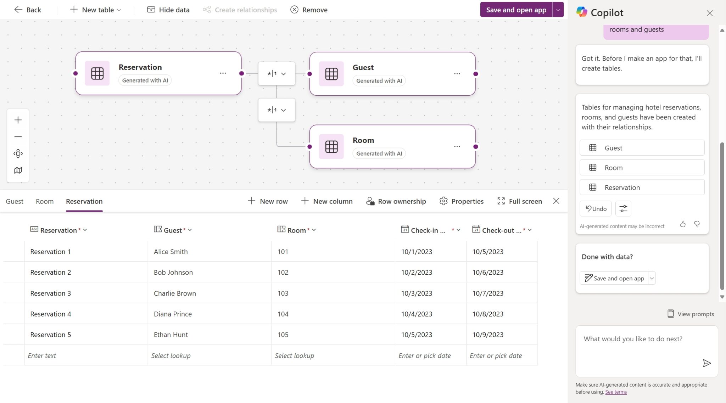
Task: Switch to the Room tab
Action: (44, 201)
